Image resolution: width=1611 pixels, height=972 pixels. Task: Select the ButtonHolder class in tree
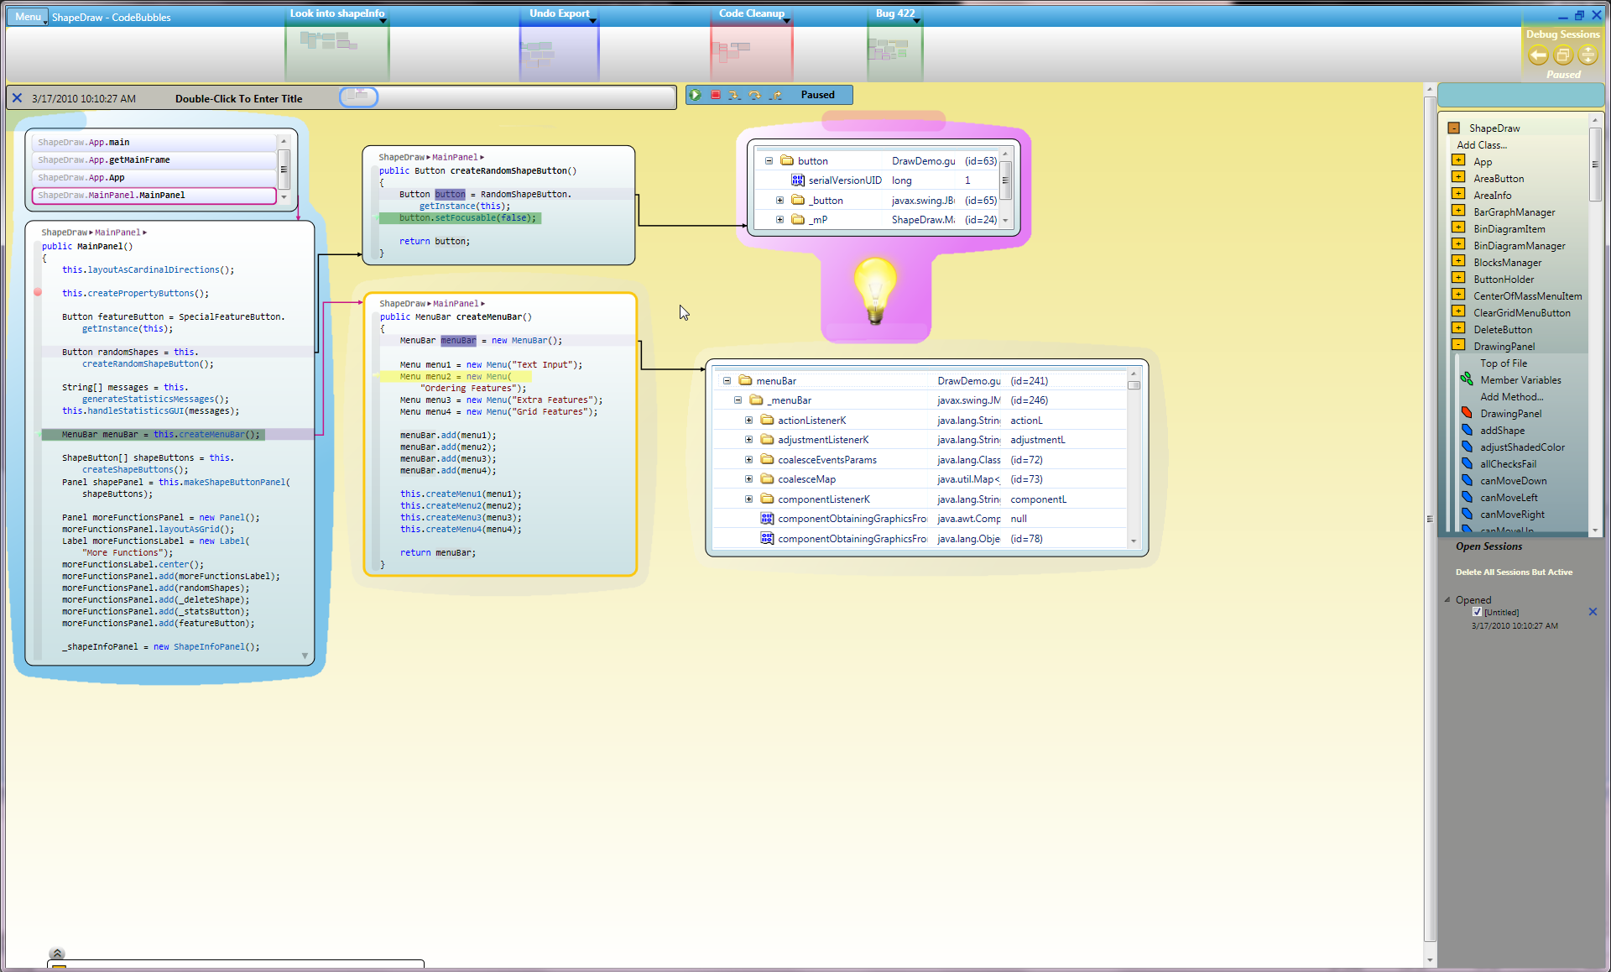[1504, 279]
